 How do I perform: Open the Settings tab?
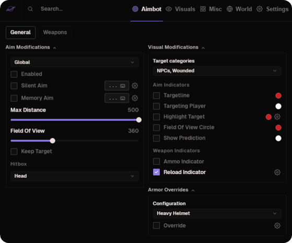click(x=273, y=9)
